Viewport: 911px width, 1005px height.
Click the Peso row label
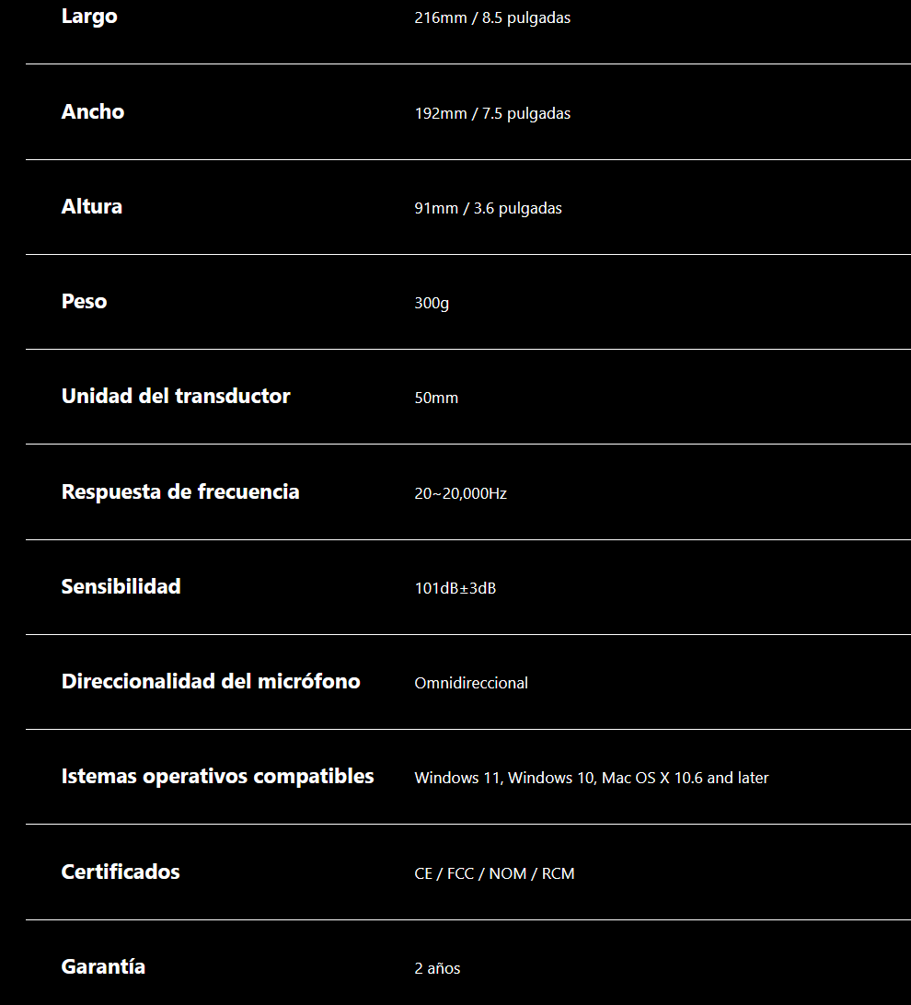tap(84, 301)
